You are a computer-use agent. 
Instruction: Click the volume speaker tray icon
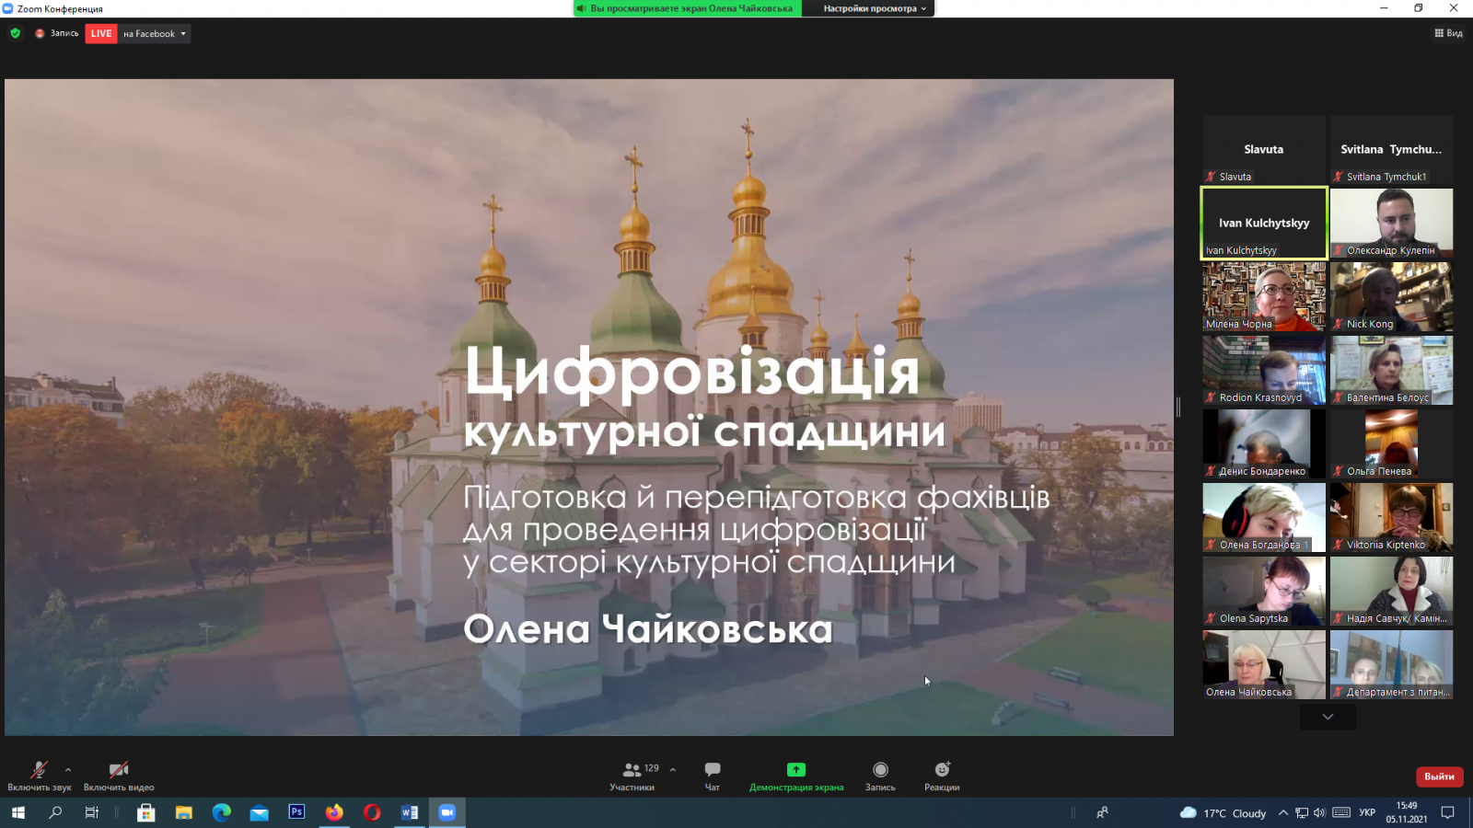(1320, 812)
